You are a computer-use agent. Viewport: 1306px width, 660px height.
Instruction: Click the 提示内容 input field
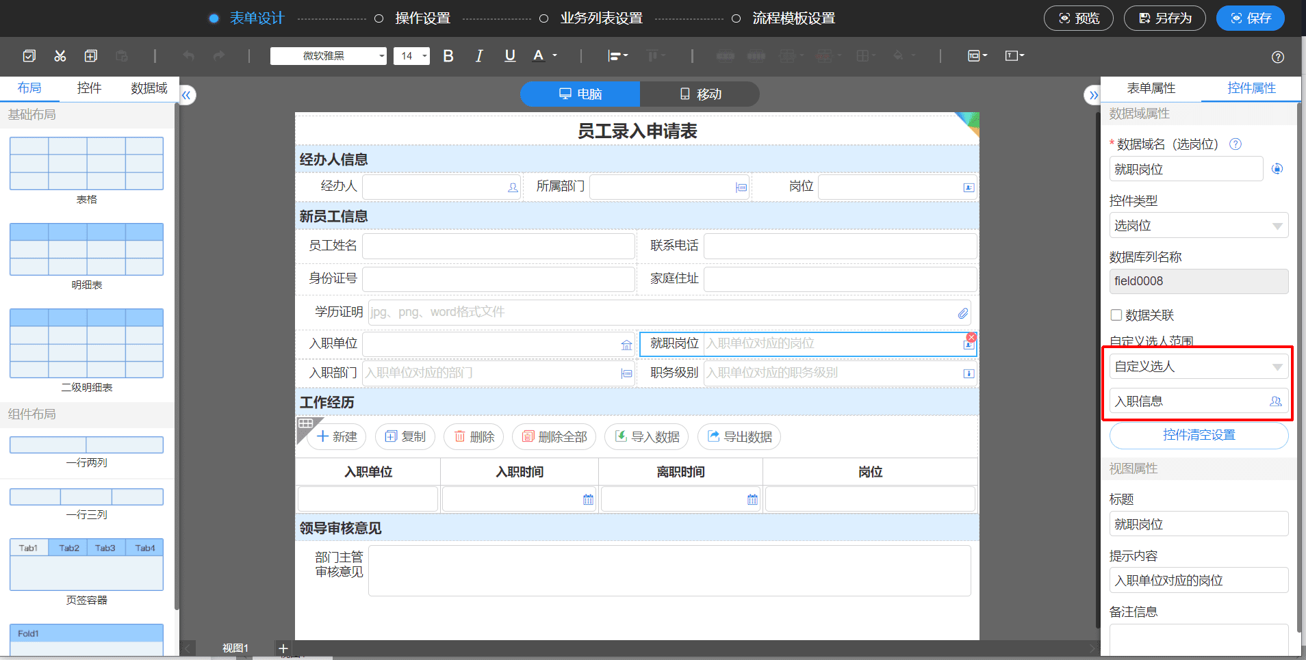pos(1199,580)
